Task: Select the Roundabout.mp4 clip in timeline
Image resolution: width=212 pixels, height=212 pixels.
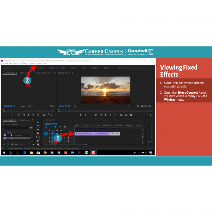Action: 101,133
